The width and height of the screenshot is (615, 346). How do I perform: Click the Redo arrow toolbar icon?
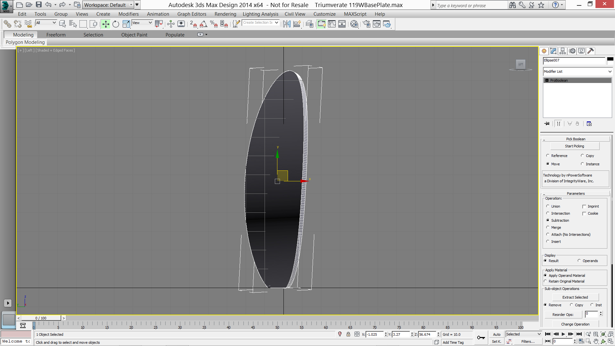(62, 5)
